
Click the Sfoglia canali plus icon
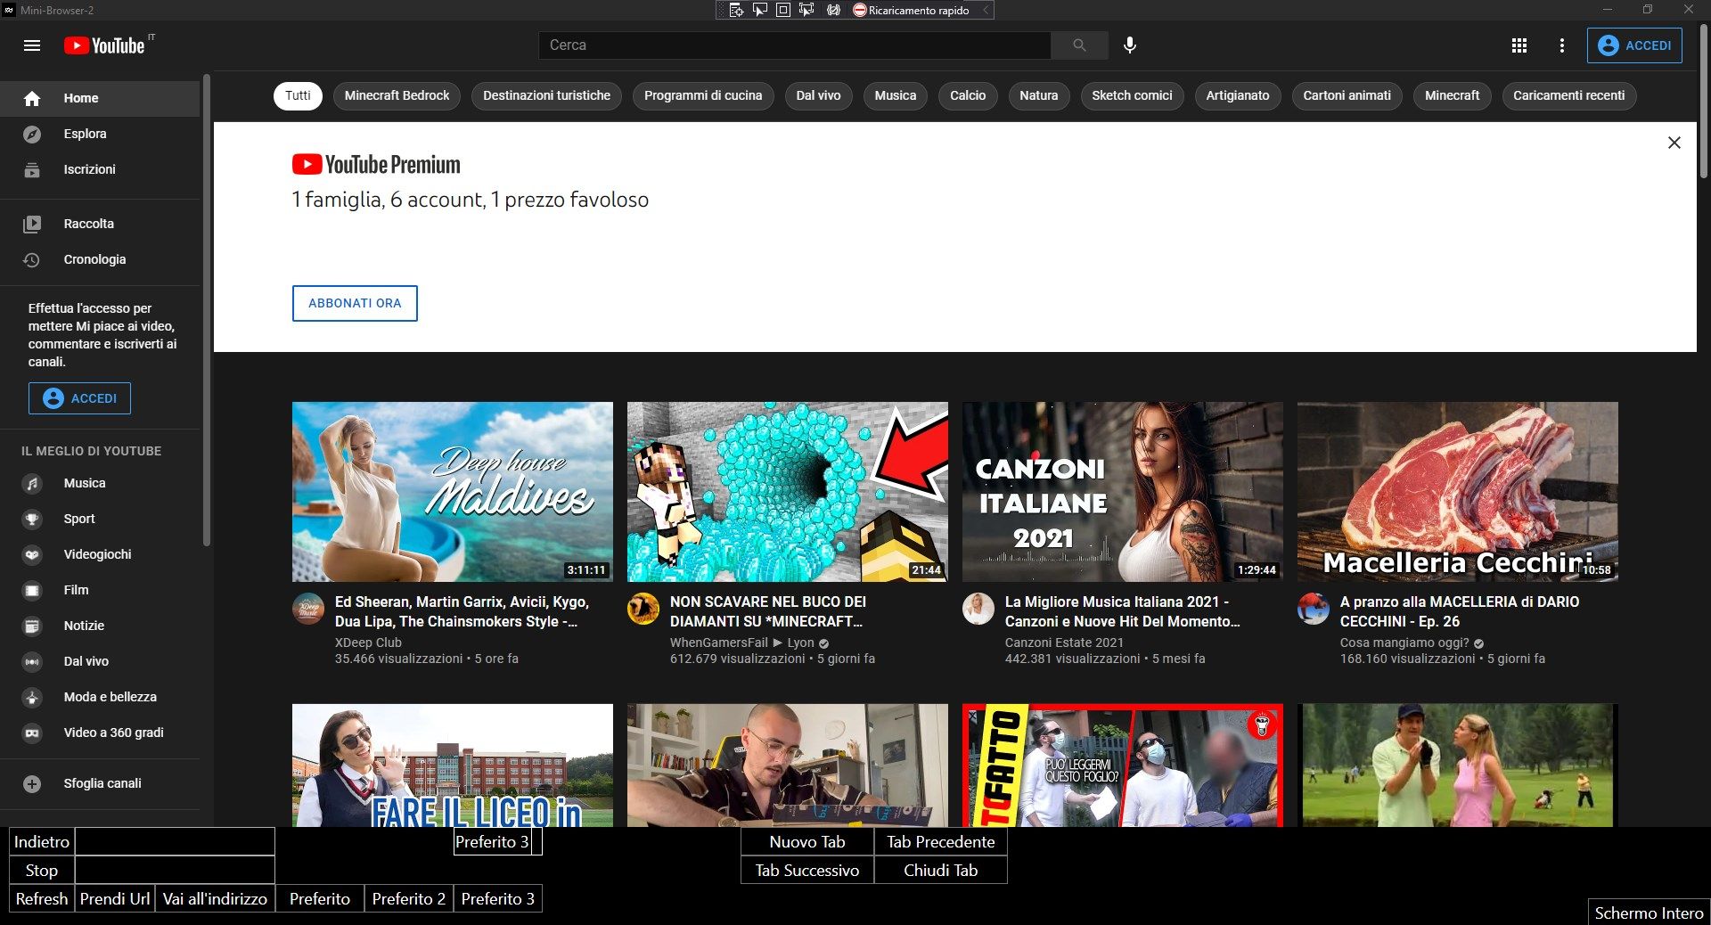32,783
